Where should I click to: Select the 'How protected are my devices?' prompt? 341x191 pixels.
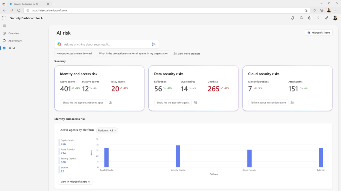coord(74,54)
